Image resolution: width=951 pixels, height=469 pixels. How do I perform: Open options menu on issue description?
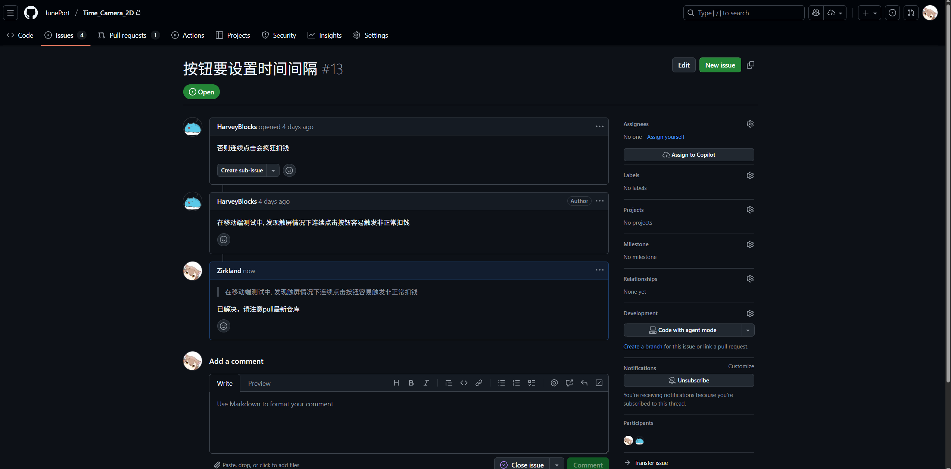pos(599,126)
